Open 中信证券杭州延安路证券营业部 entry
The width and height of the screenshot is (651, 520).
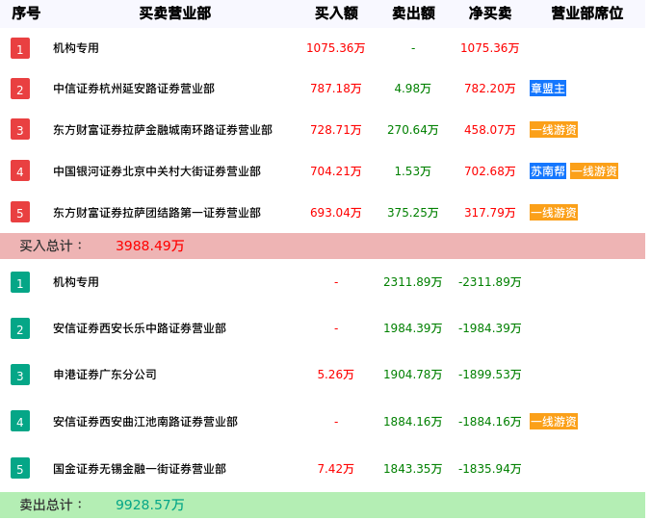pyautogui.click(x=134, y=89)
